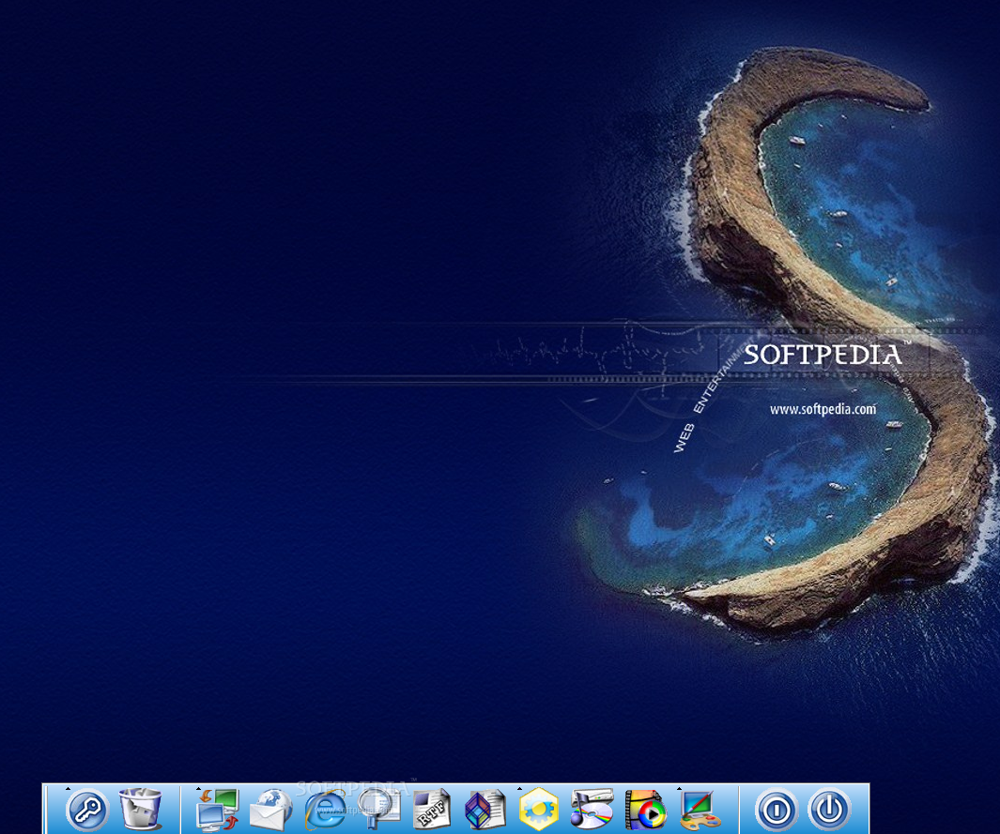Expand the small arrow above key icon
1000x834 pixels.
(68, 789)
